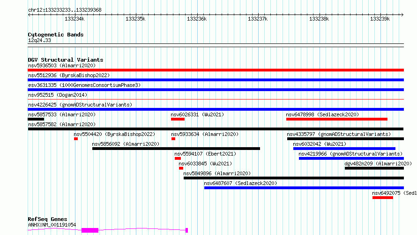Click the small magenta ANHX exon at right end
This screenshot has height=235, width=417.
186,230
